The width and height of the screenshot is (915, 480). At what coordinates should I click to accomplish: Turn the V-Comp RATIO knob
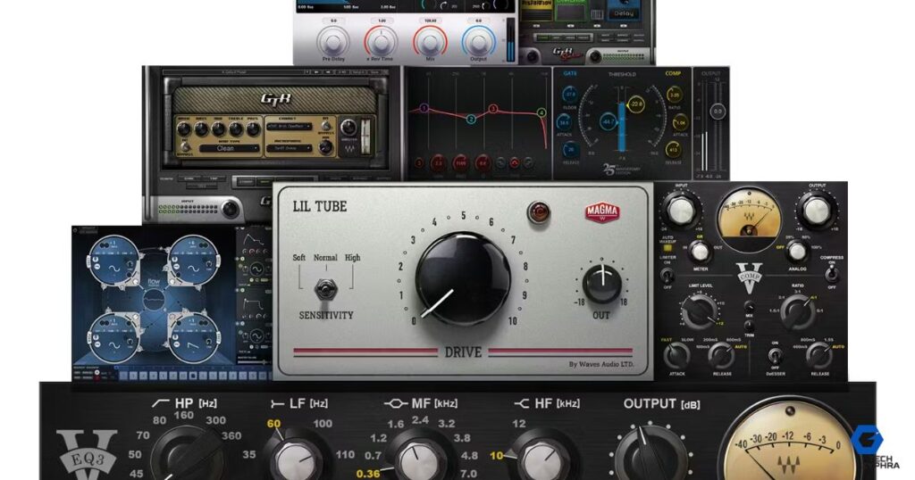(798, 311)
